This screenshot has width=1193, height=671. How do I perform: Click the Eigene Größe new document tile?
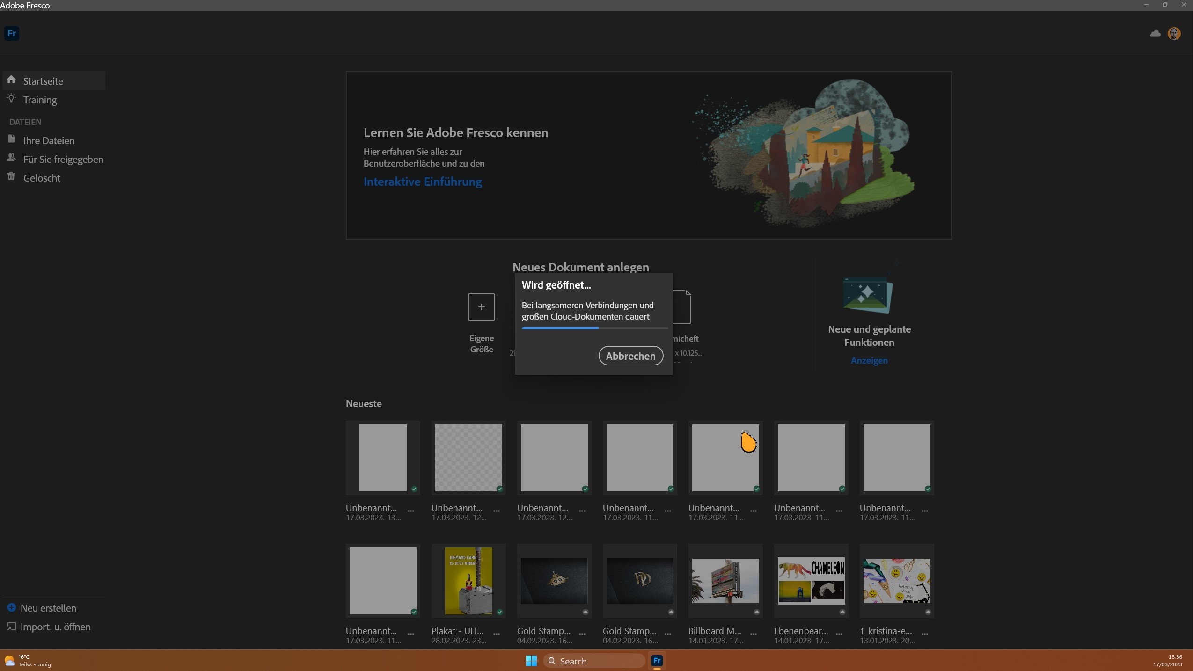click(x=482, y=307)
